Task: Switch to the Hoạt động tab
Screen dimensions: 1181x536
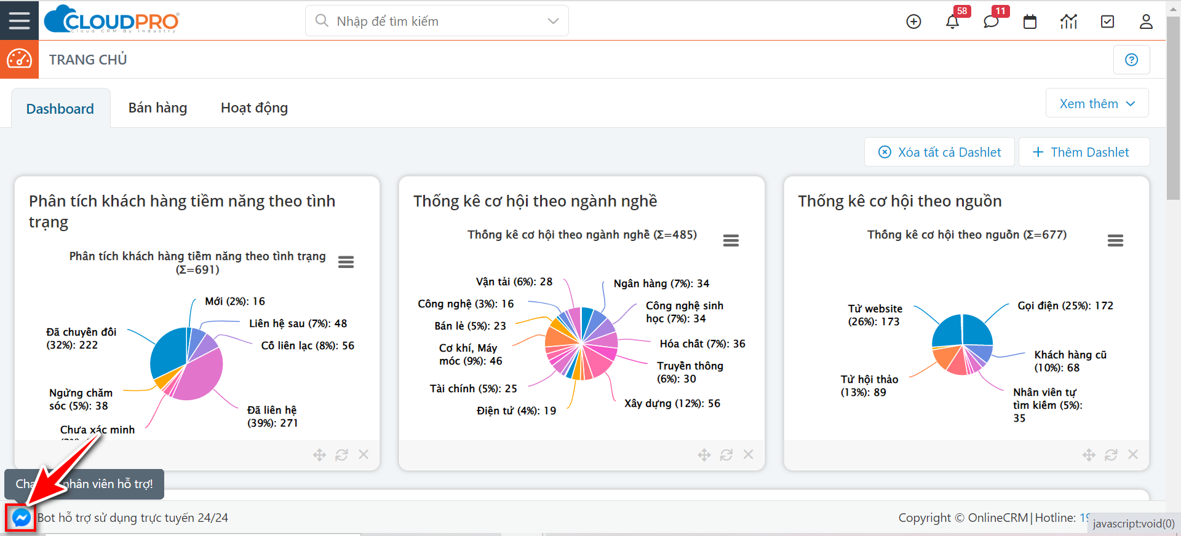Action: coord(254,108)
